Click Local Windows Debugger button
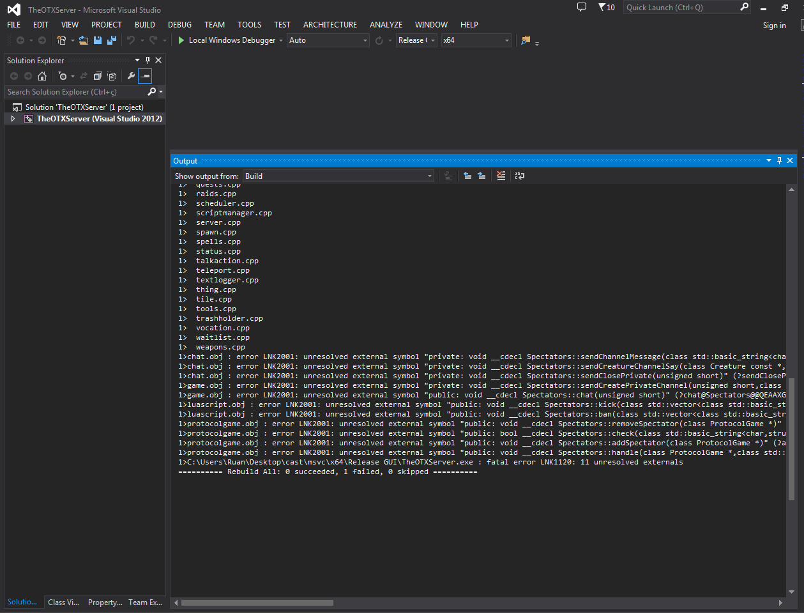 point(227,40)
